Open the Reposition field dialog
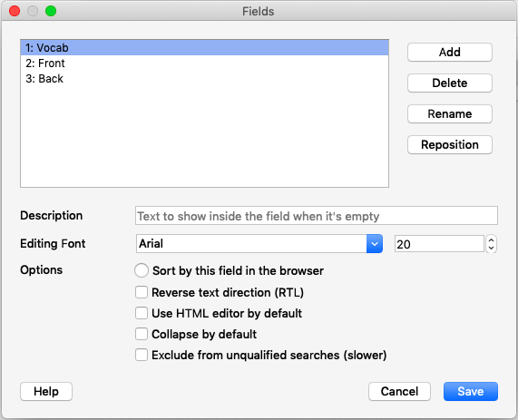This screenshot has width=518, height=420. coord(450,145)
